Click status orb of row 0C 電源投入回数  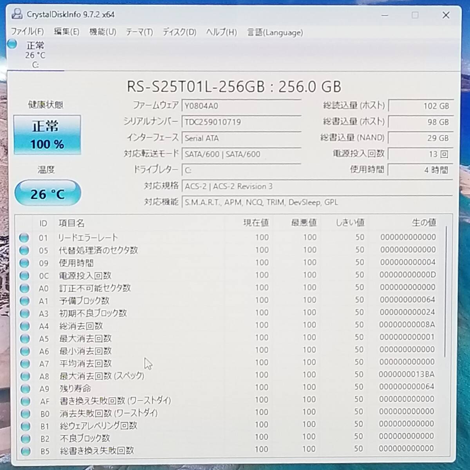pos(24,275)
